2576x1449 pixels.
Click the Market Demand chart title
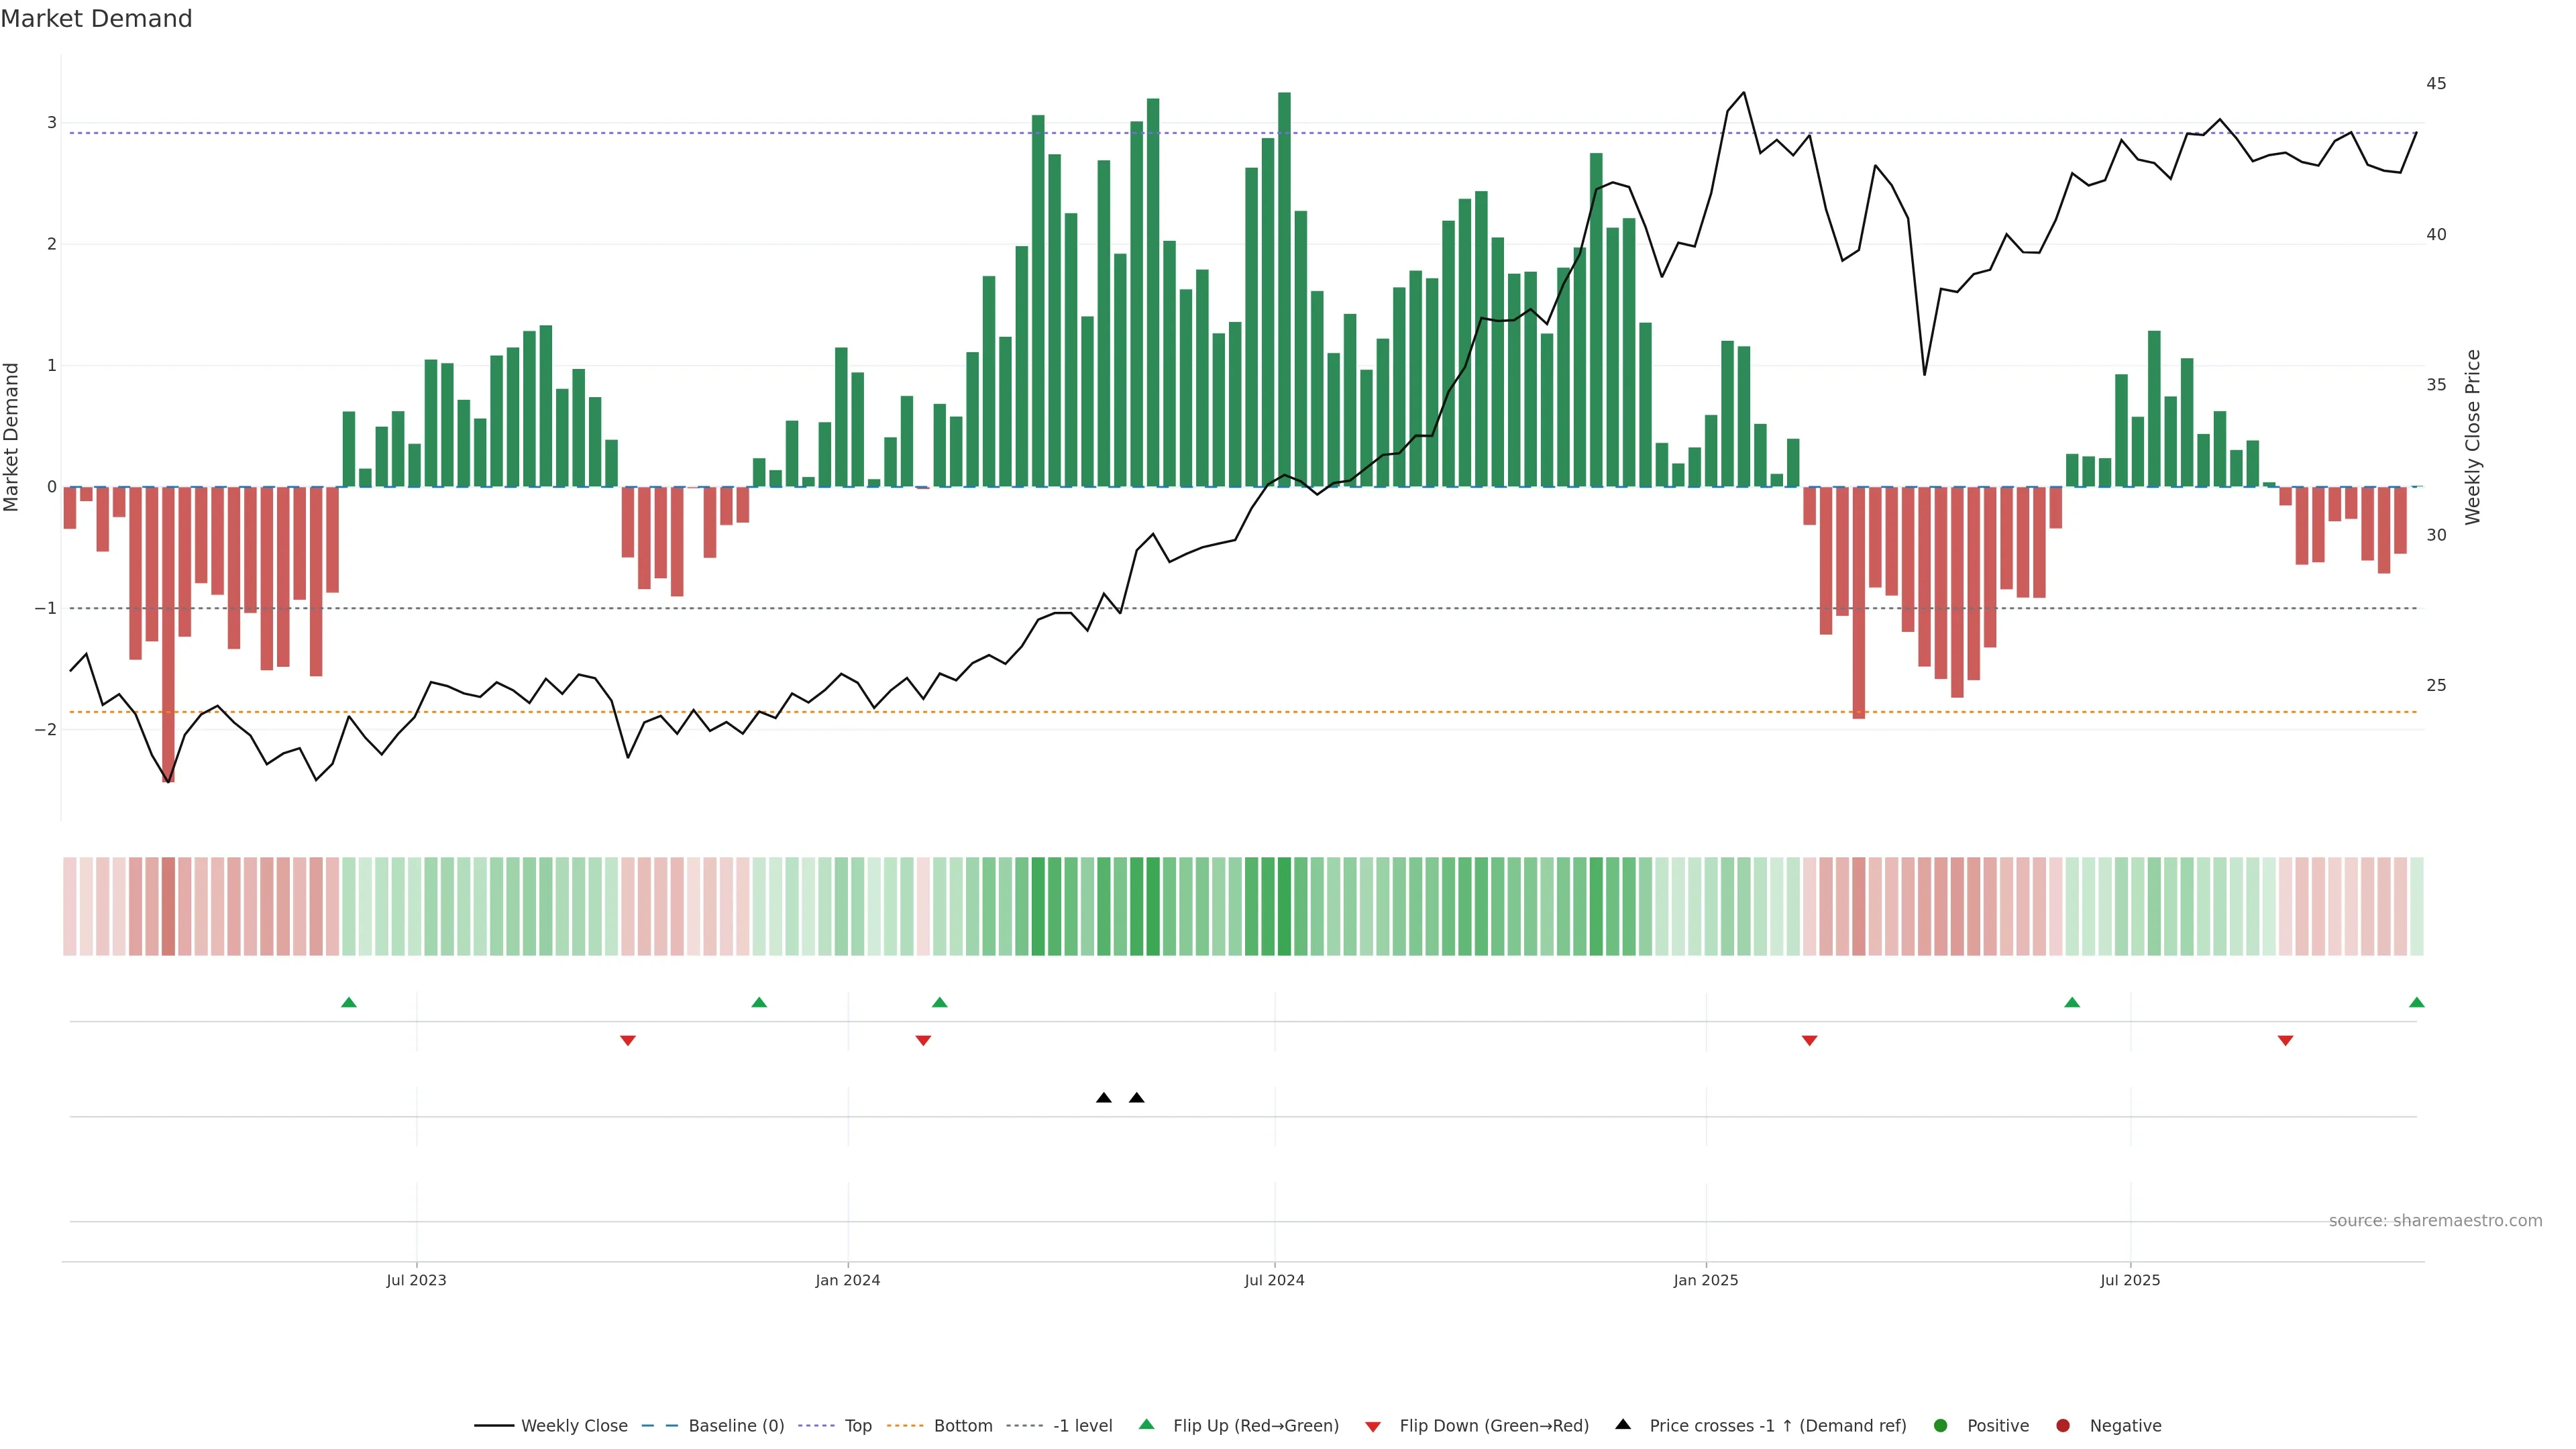click(96, 19)
